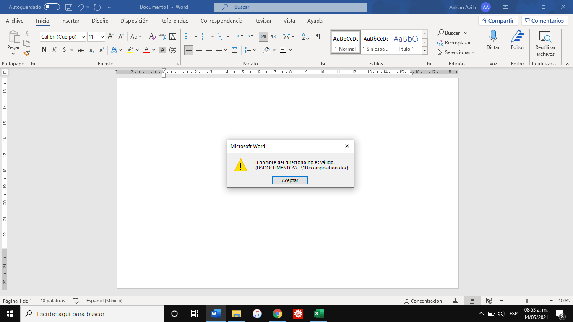This screenshot has height=322, width=573.
Task: Click the Dictar microphone icon
Action: 493,36
